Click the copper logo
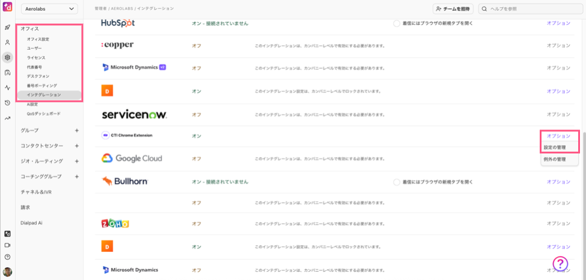The width and height of the screenshot is (586, 280). coord(117,45)
